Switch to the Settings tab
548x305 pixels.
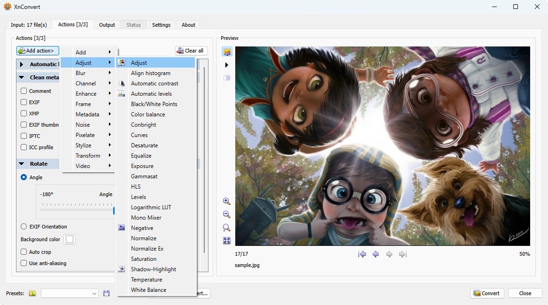161,25
